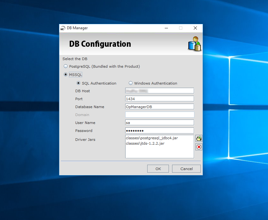Focus the DB Host input field
Image resolution: width=268 pixels, height=220 pixels.
point(159,91)
